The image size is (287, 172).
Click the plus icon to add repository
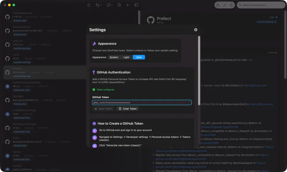coord(128,5)
